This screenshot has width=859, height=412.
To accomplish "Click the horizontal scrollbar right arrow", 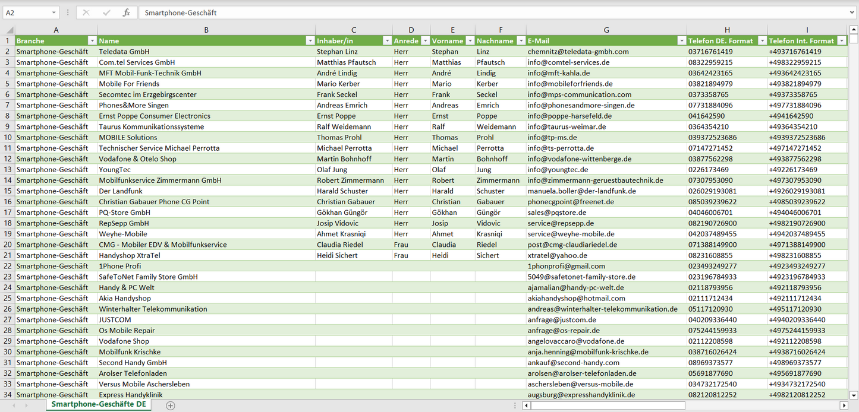I will (844, 405).
